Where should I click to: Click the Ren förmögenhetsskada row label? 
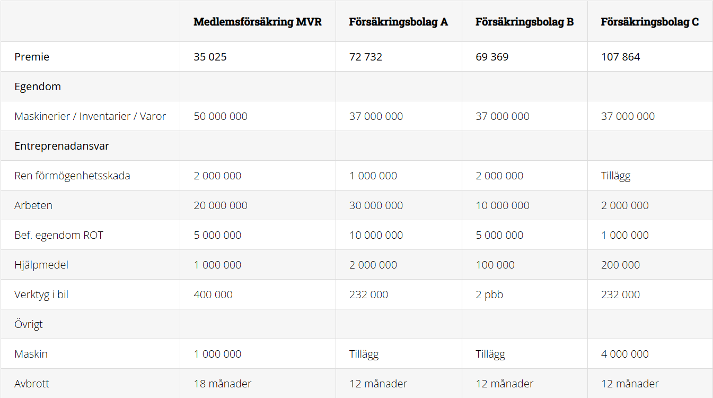click(72, 176)
